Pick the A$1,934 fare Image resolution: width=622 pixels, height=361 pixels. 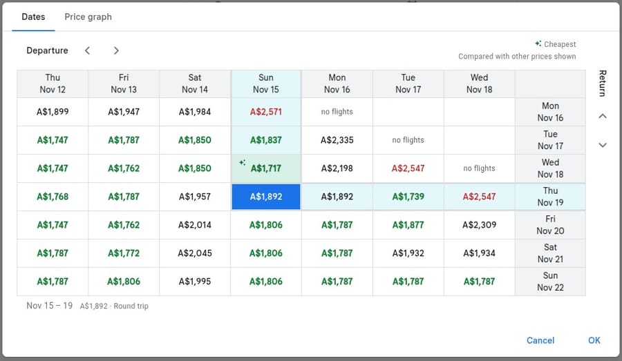[x=479, y=253]
